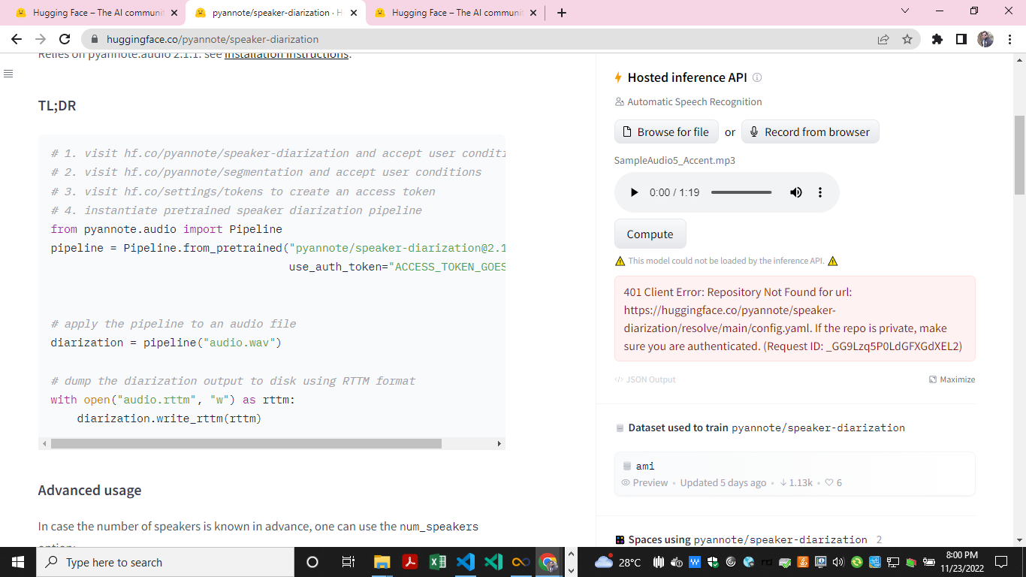Open the installation instructions link
The height and width of the screenshot is (577, 1026).
click(286, 54)
